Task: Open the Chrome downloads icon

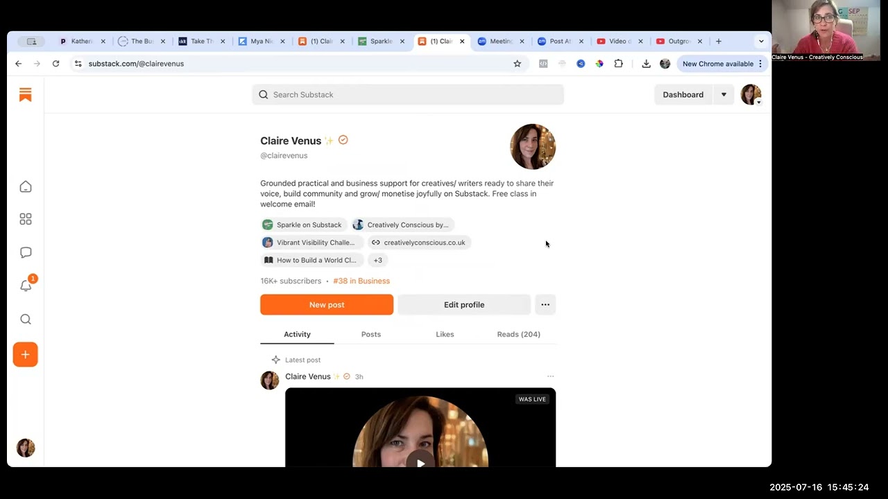Action: pos(646,64)
